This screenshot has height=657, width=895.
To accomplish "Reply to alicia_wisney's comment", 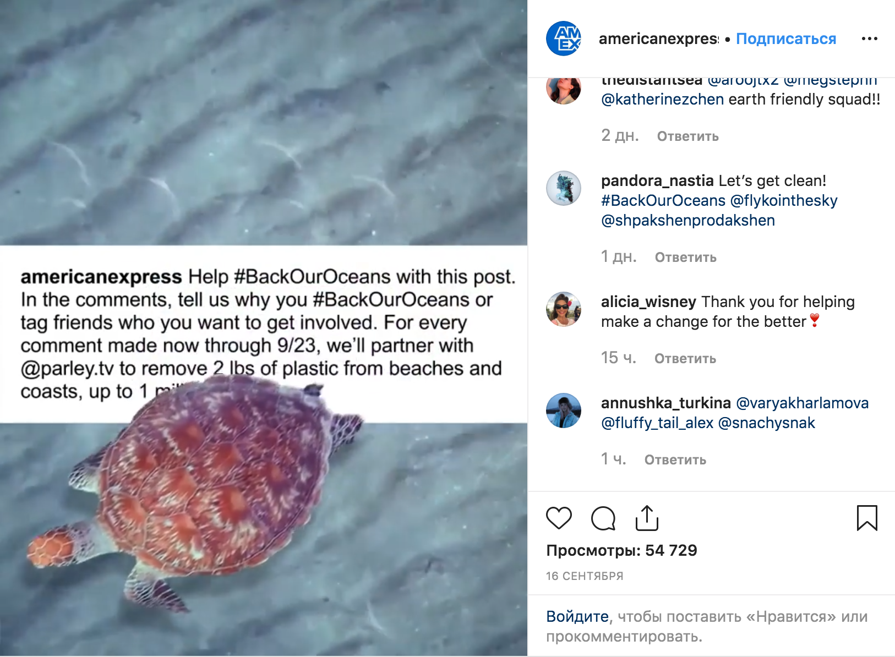I will [x=685, y=359].
